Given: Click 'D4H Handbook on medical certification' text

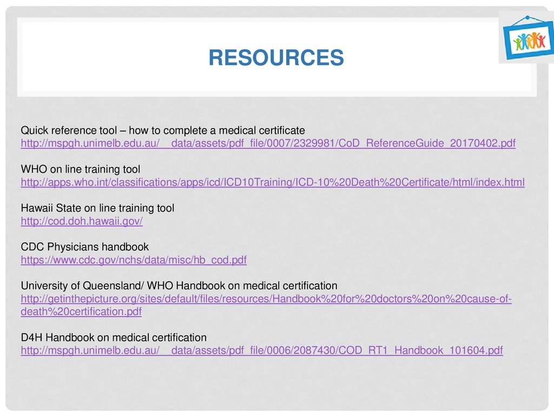Looking at the screenshot, I should 114,337.
